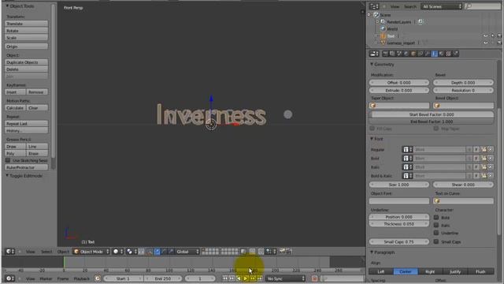Play the animation in reverse
Viewport: 504px width, 284px height.
point(239,278)
